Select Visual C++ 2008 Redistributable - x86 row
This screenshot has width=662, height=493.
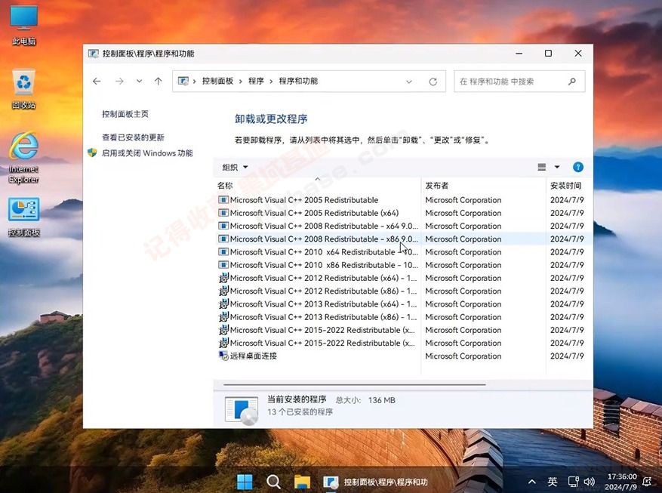click(403, 239)
